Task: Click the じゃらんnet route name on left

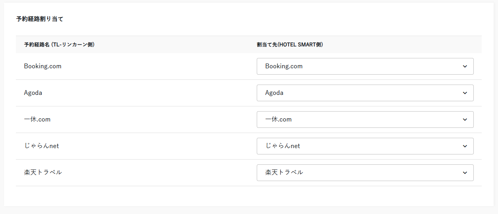Action: pos(41,146)
